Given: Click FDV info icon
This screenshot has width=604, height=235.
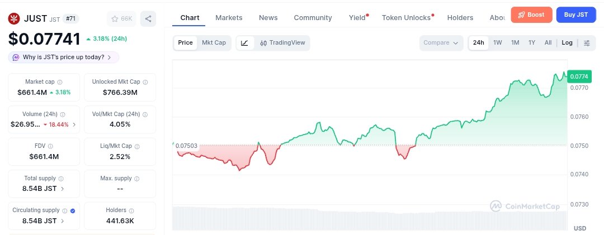Looking at the screenshot, I should coord(50,146).
